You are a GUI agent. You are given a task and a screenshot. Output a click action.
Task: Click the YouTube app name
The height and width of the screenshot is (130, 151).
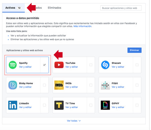click(x=70, y=63)
